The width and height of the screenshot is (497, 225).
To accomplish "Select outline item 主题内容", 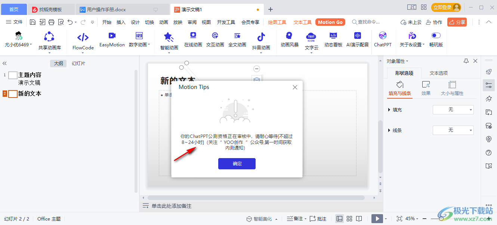I will pos(30,75).
